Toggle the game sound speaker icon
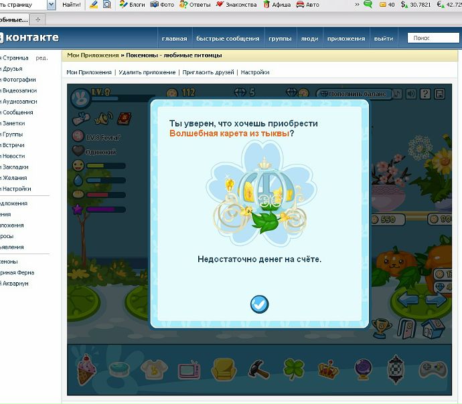Viewport: 462px width, 404px height. [x=411, y=94]
